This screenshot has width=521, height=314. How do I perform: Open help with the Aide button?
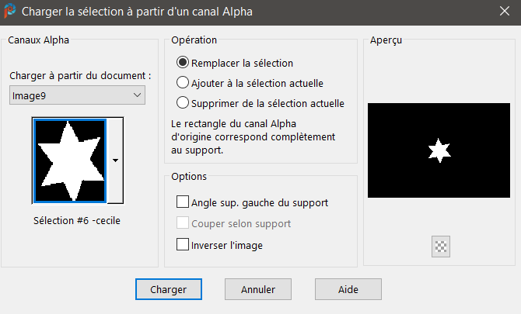[348, 289]
